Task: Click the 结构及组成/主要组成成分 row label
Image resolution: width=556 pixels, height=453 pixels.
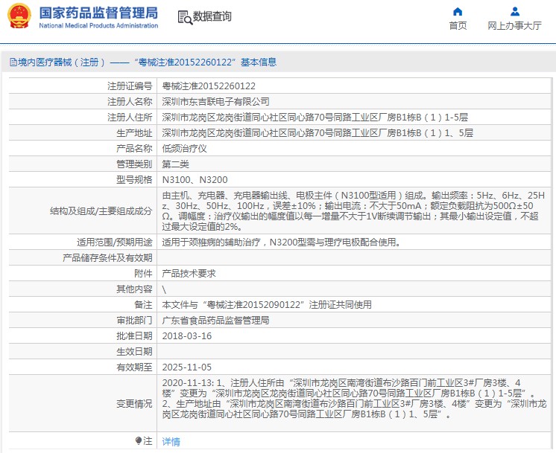Action: 101,211
